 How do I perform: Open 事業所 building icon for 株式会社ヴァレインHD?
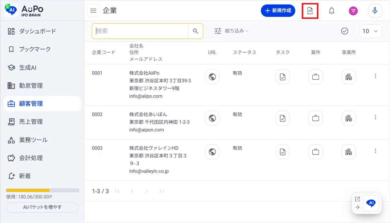pos(349,152)
